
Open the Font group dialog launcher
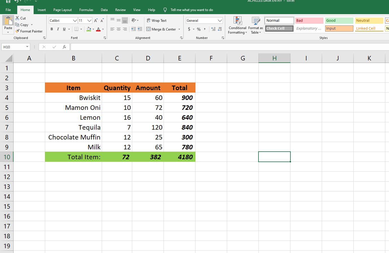105,38
